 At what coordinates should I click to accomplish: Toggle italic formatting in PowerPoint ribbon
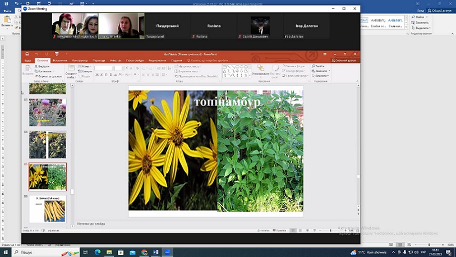[x=102, y=75]
